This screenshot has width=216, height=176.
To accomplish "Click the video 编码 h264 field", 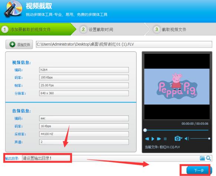I will click(84, 70).
